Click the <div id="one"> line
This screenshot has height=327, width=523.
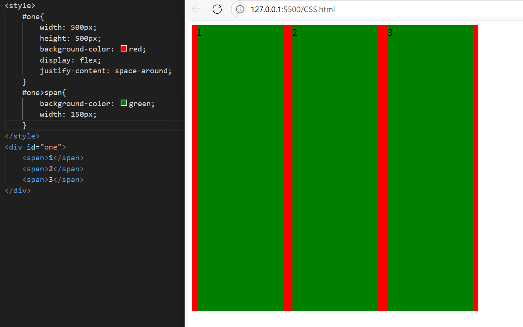[x=36, y=147]
